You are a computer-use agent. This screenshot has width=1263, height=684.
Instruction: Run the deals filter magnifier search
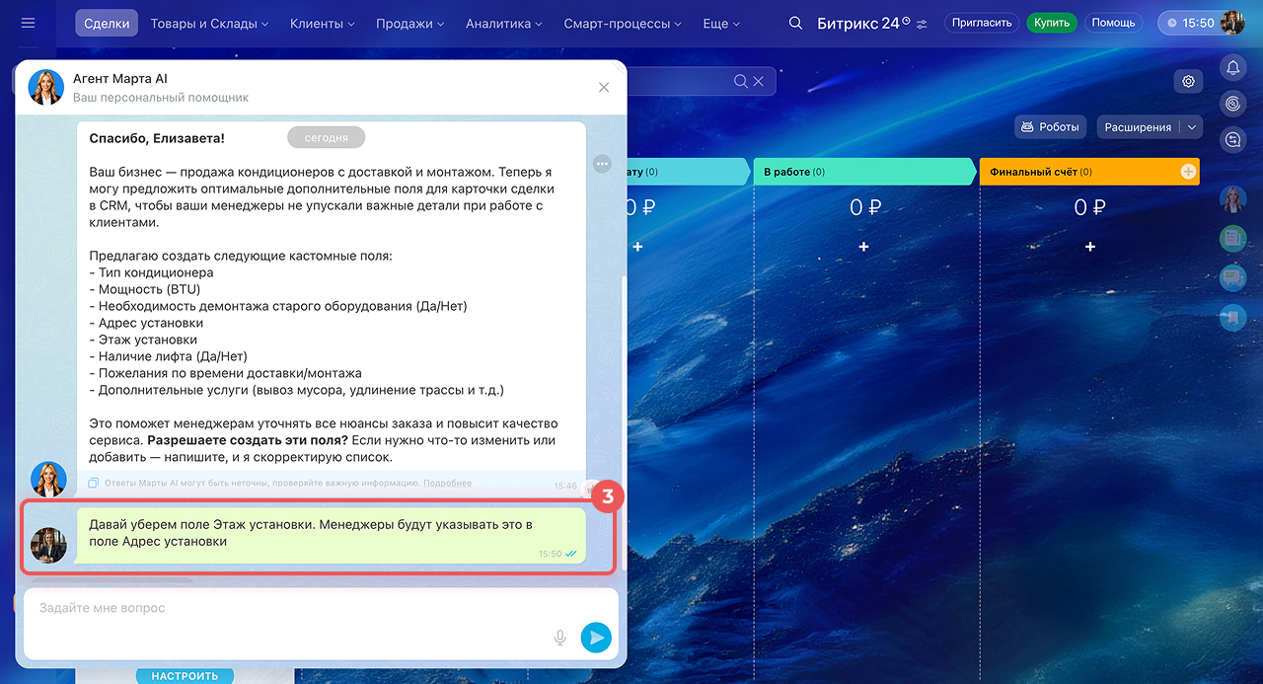point(740,82)
